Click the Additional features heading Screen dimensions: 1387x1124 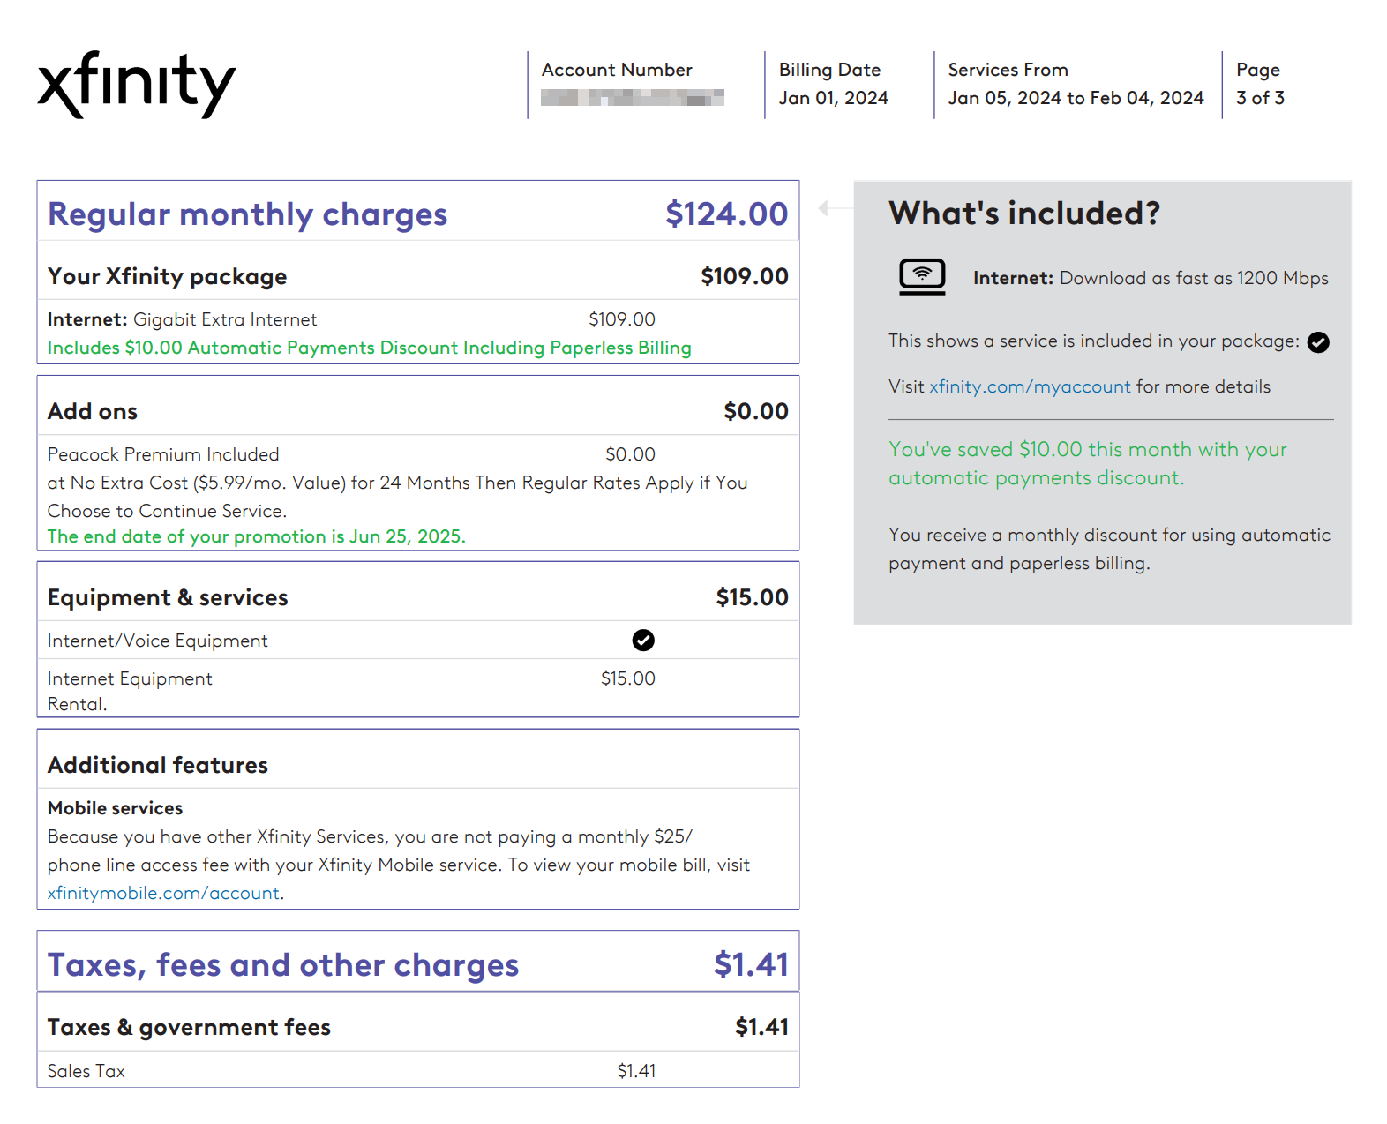[x=158, y=765]
